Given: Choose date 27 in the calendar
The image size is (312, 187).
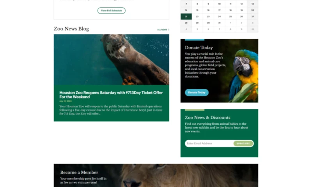Looking at the screenshot, I should (x=252, y=16).
